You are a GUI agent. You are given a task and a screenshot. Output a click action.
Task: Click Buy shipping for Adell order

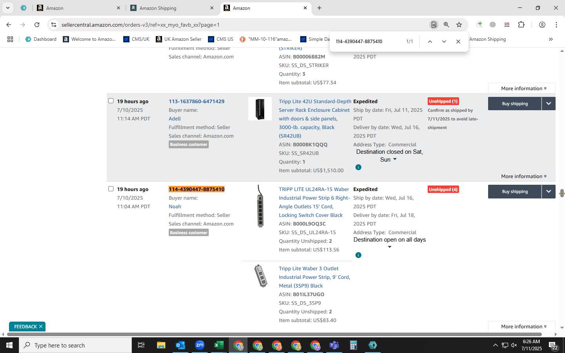coord(515,104)
